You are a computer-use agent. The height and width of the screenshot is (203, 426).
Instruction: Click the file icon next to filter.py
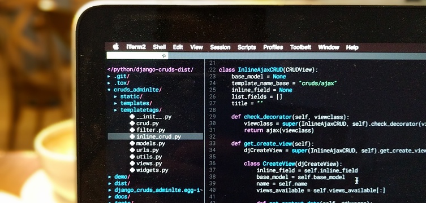click(132, 130)
